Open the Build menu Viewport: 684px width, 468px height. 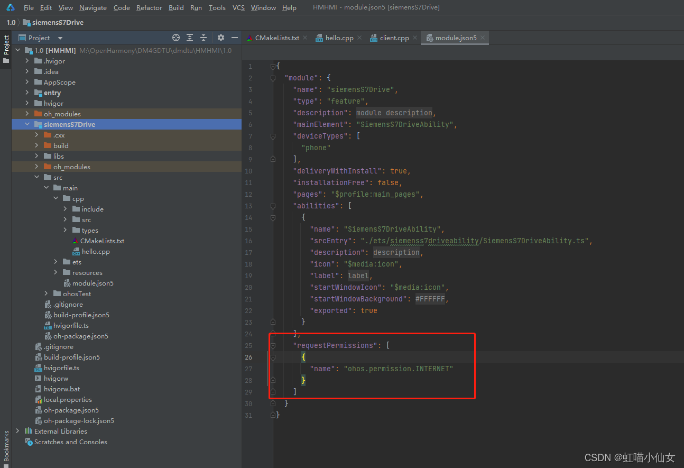(x=176, y=7)
